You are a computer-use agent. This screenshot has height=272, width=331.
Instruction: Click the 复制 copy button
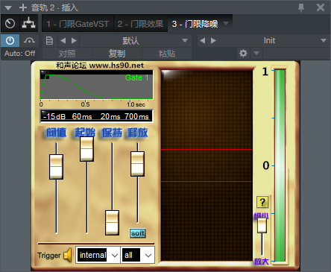pos(117,54)
